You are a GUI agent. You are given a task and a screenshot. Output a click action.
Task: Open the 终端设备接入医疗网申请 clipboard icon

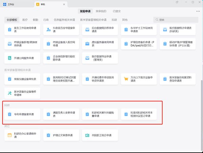coord(48,44)
